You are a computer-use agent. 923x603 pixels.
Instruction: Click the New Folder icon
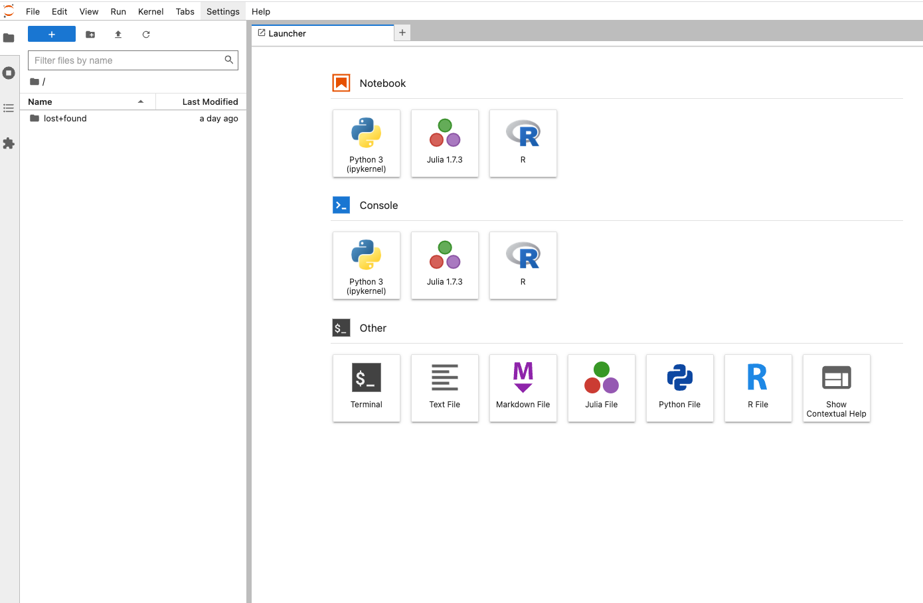pyautogui.click(x=90, y=34)
